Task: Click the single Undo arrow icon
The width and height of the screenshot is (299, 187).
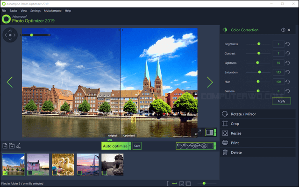Action: coord(179,146)
